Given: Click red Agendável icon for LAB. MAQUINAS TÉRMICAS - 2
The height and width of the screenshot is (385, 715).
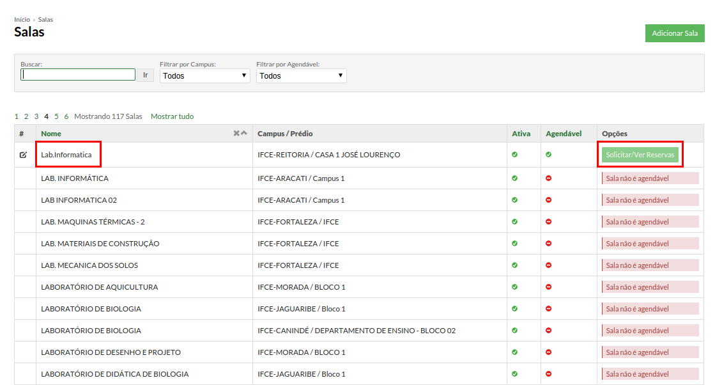Looking at the screenshot, I should [x=549, y=222].
